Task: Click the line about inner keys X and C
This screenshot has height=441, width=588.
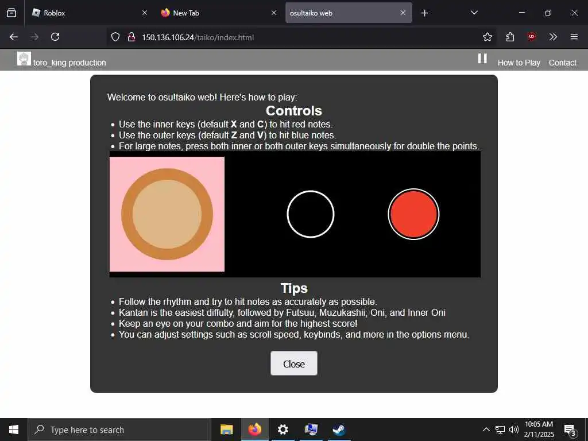Action: tap(225, 124)
